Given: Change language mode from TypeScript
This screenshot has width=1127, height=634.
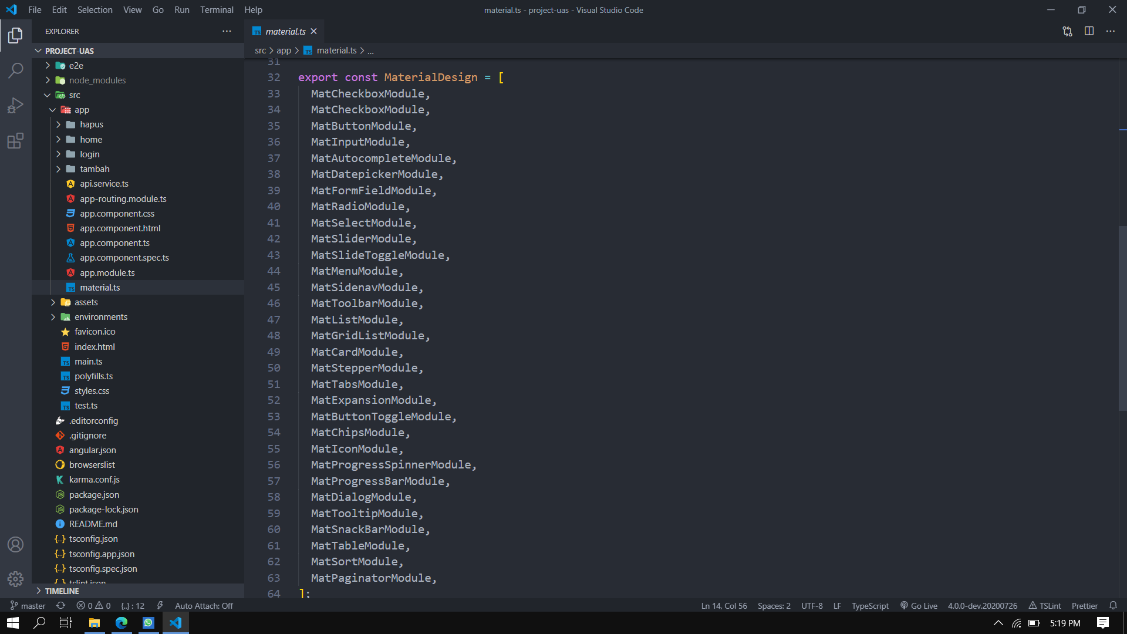Looking at the screenshot, I should click(x=870, y=605).
